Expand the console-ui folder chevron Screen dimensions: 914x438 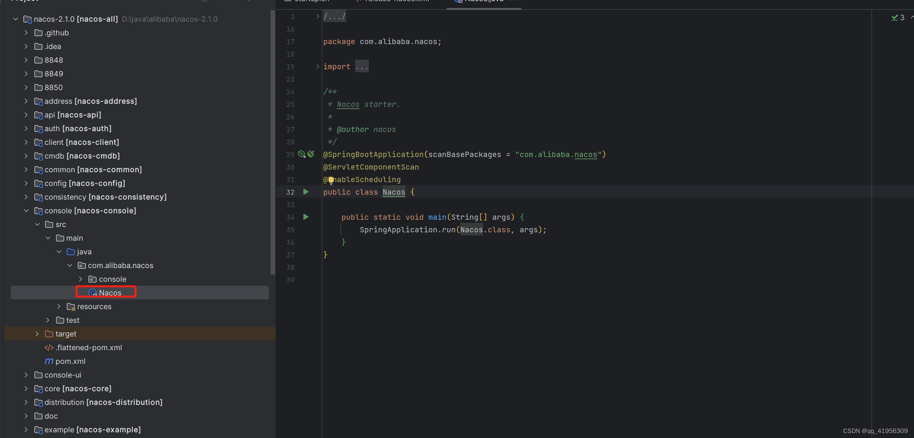pyautogui.click(x=26, y=375)
